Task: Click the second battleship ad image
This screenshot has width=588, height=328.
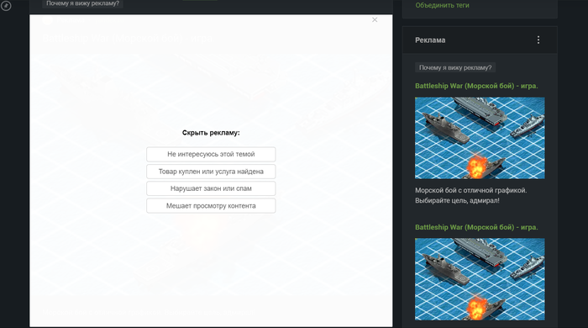Action: pyautogui.click(x=480, y=279)
